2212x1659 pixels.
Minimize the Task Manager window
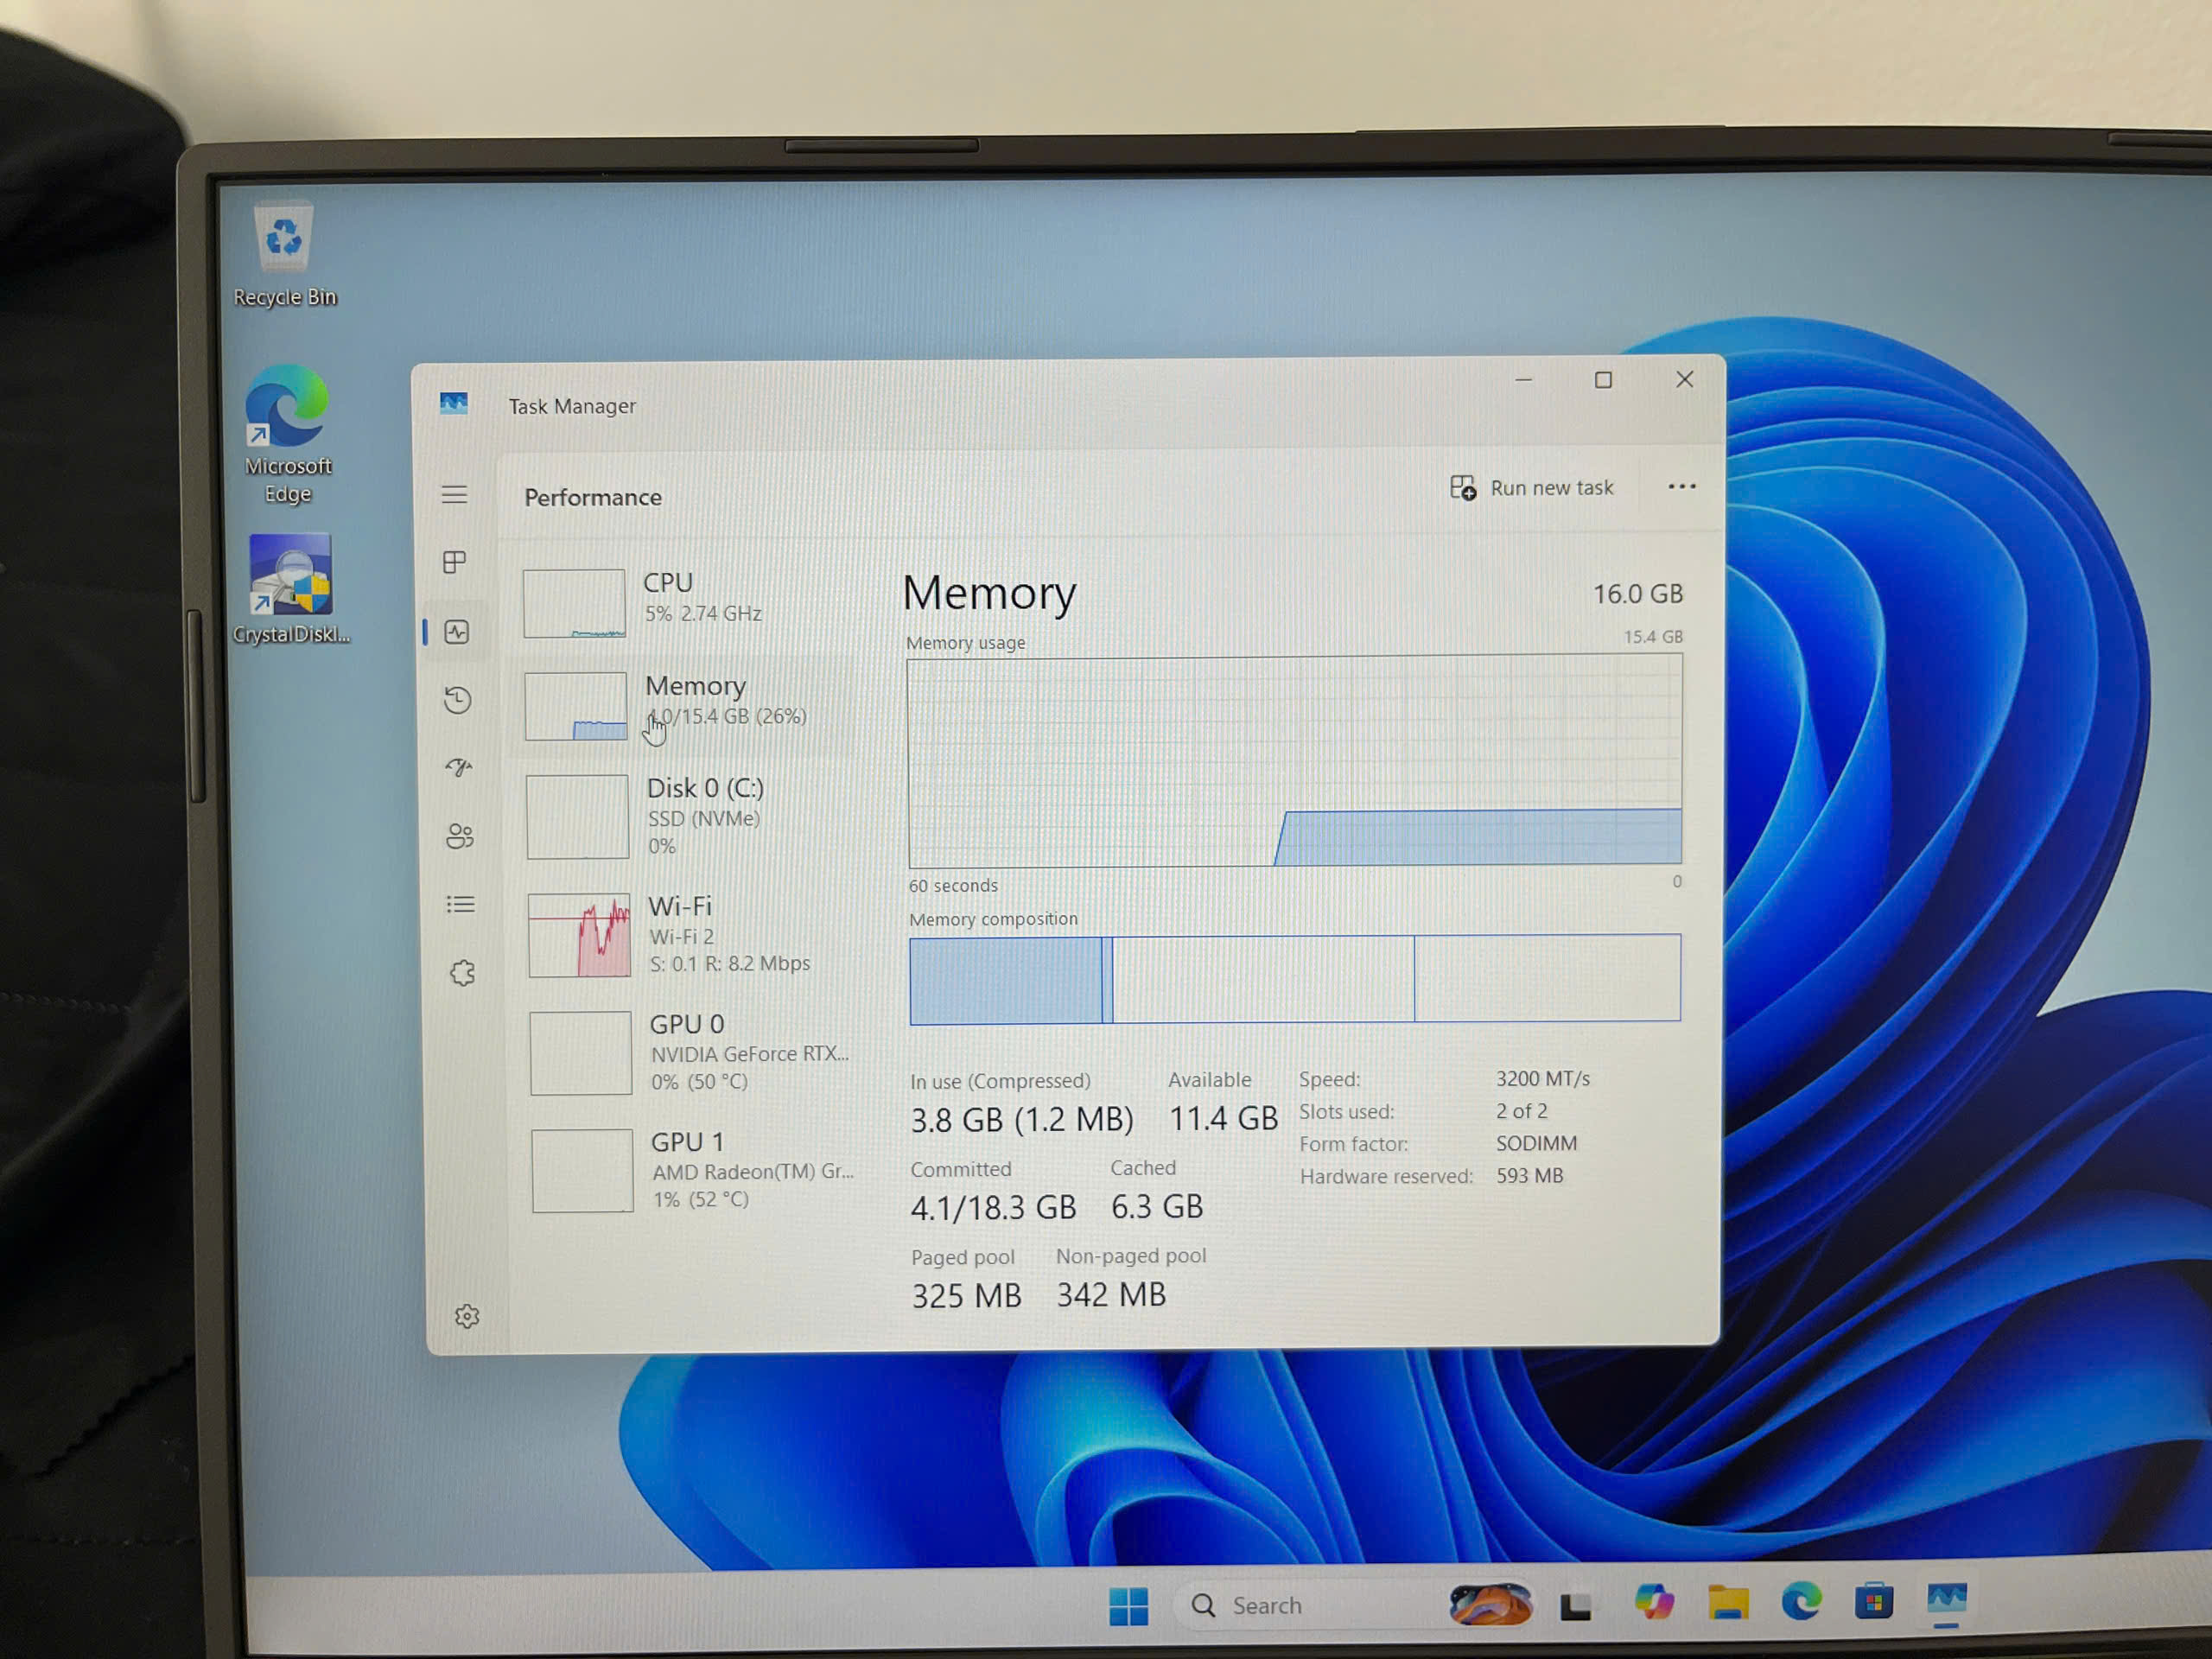click(1523, 380)
